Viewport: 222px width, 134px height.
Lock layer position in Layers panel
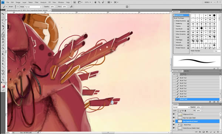pos(183,111)
